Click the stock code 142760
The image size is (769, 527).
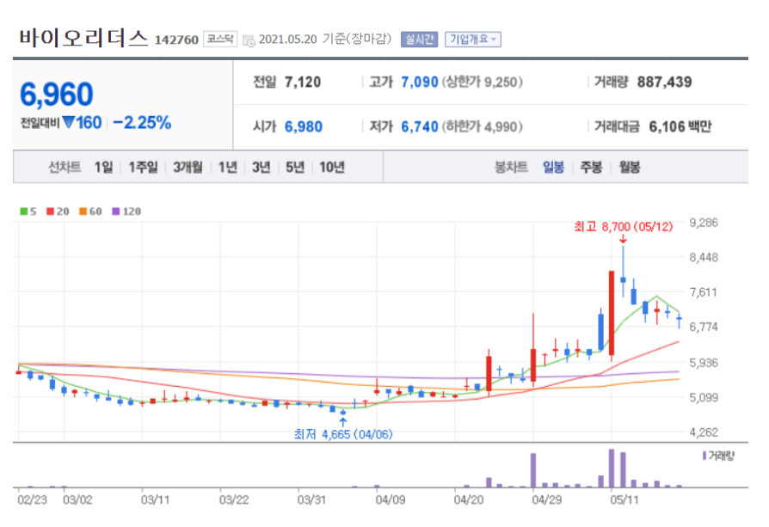coord(176,40)
